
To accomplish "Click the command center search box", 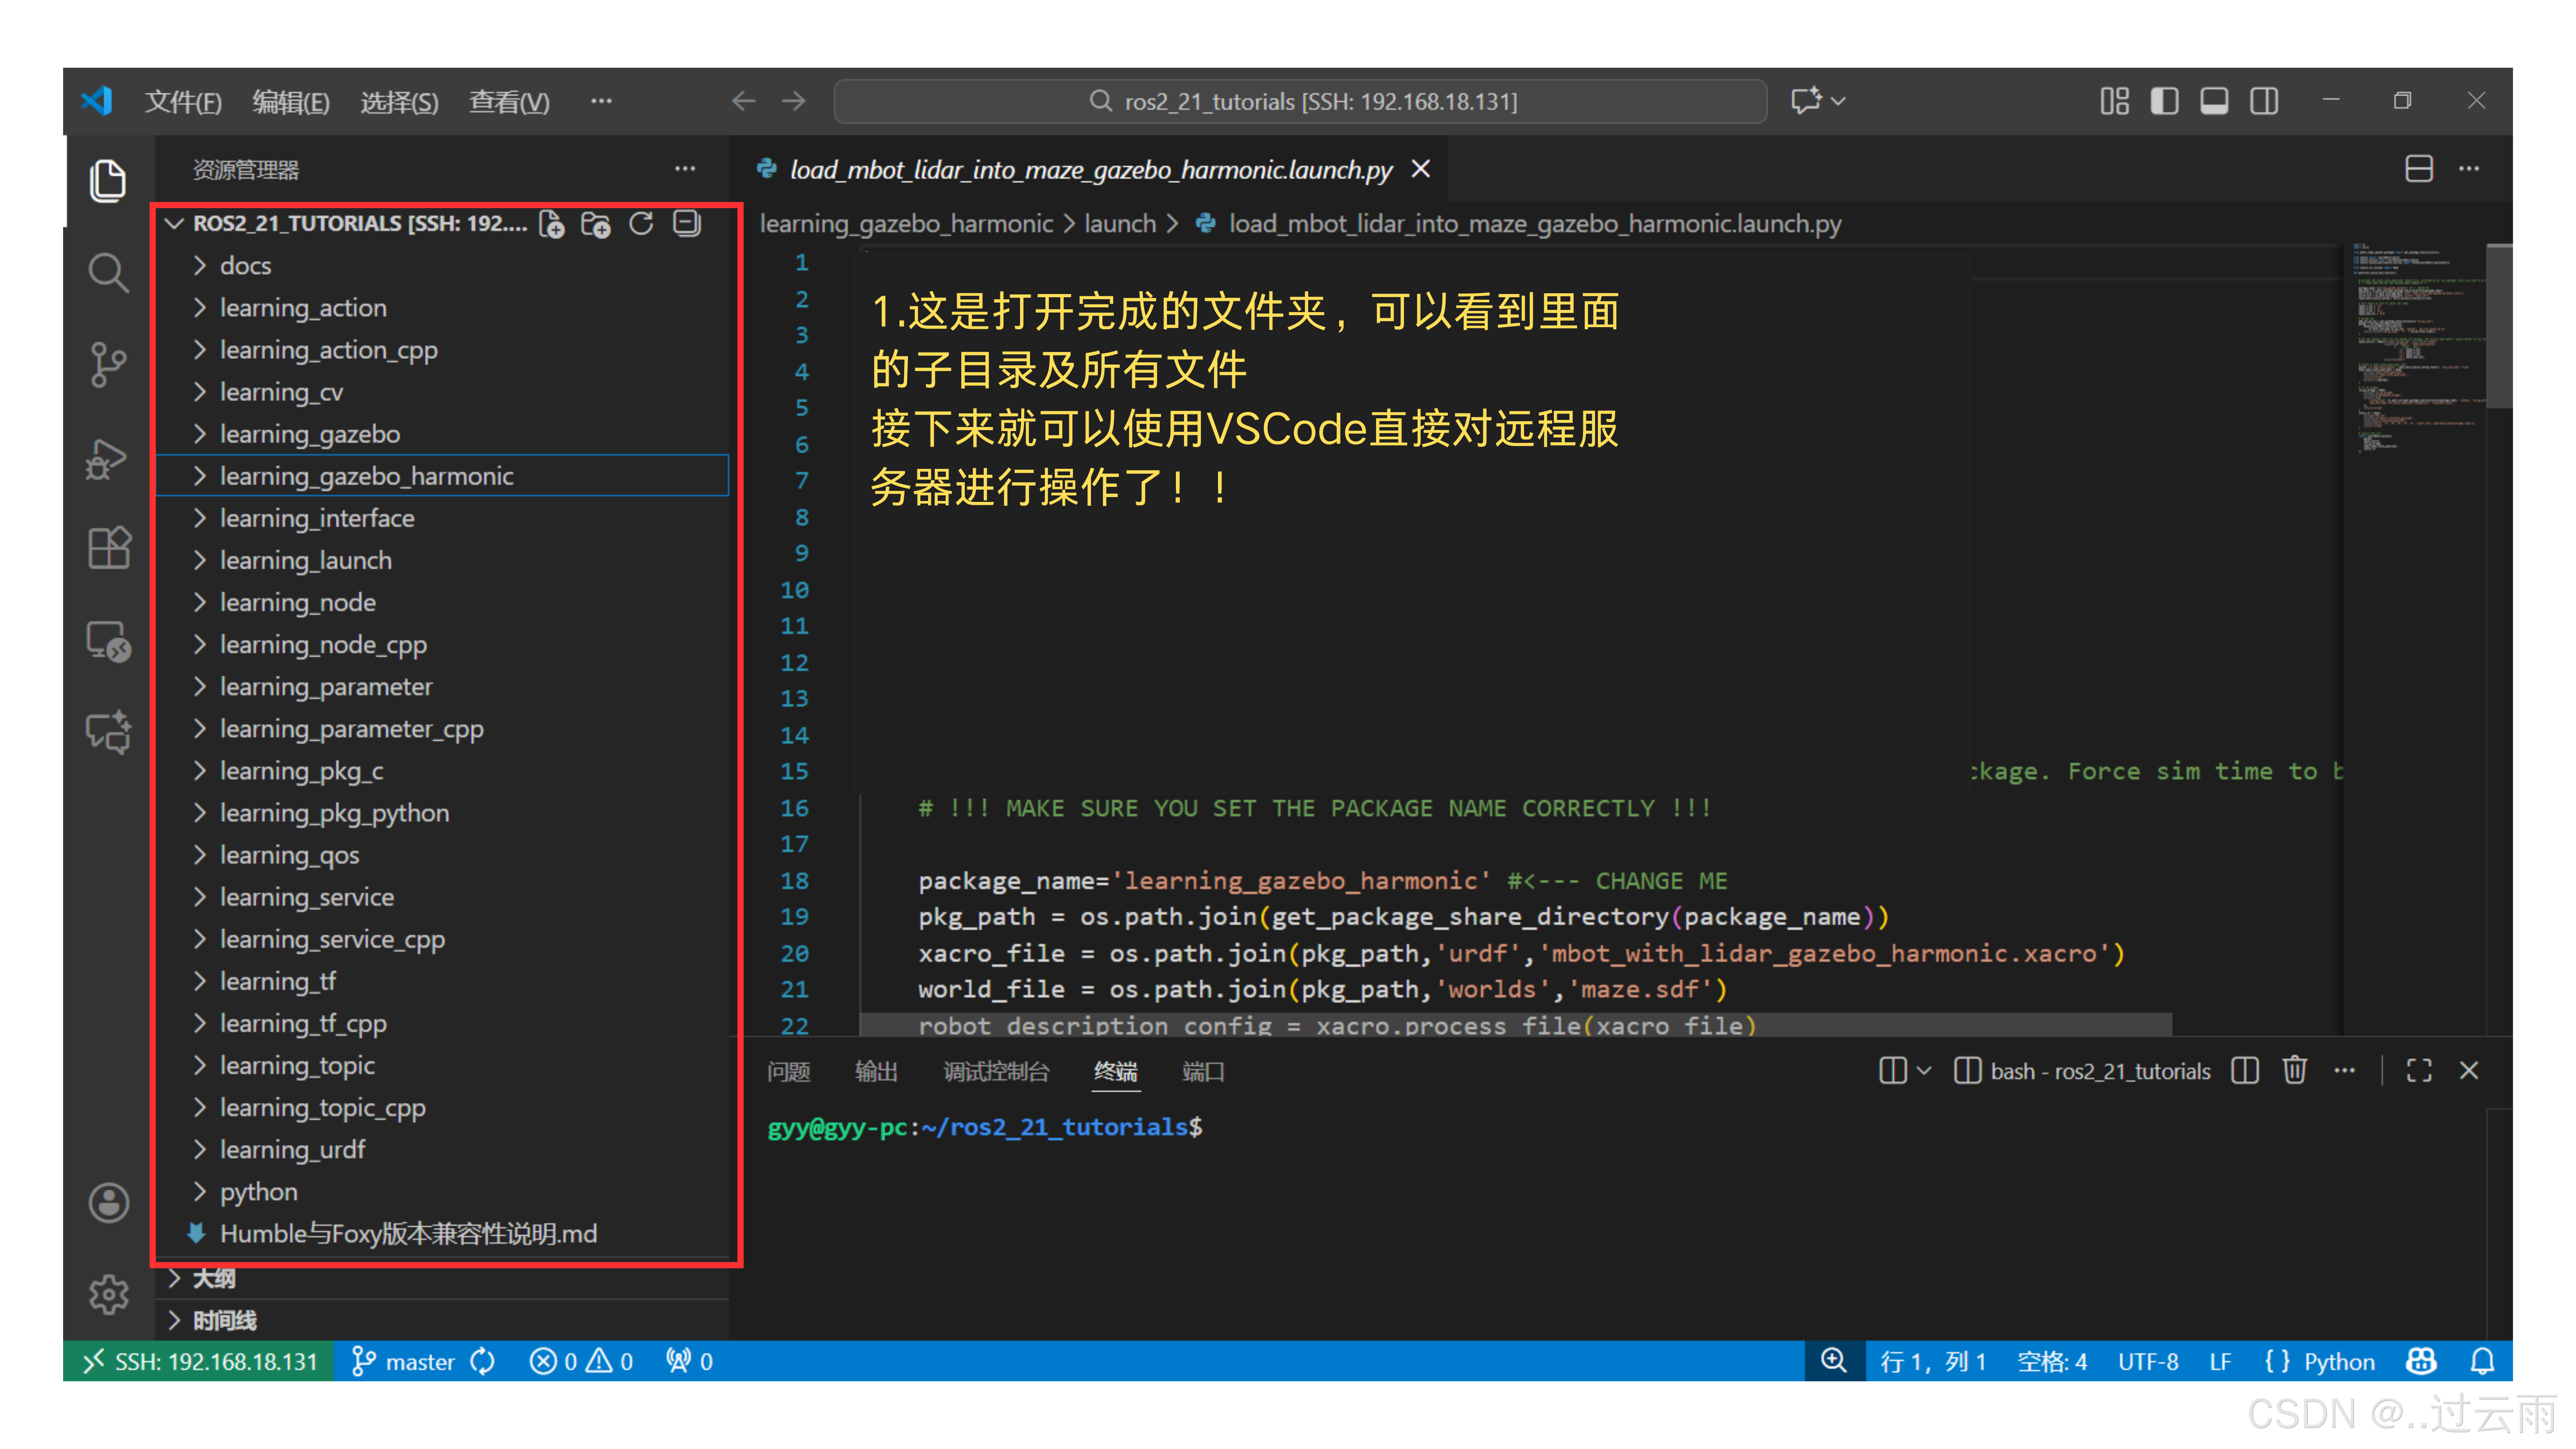I will tap(1300, 101).
